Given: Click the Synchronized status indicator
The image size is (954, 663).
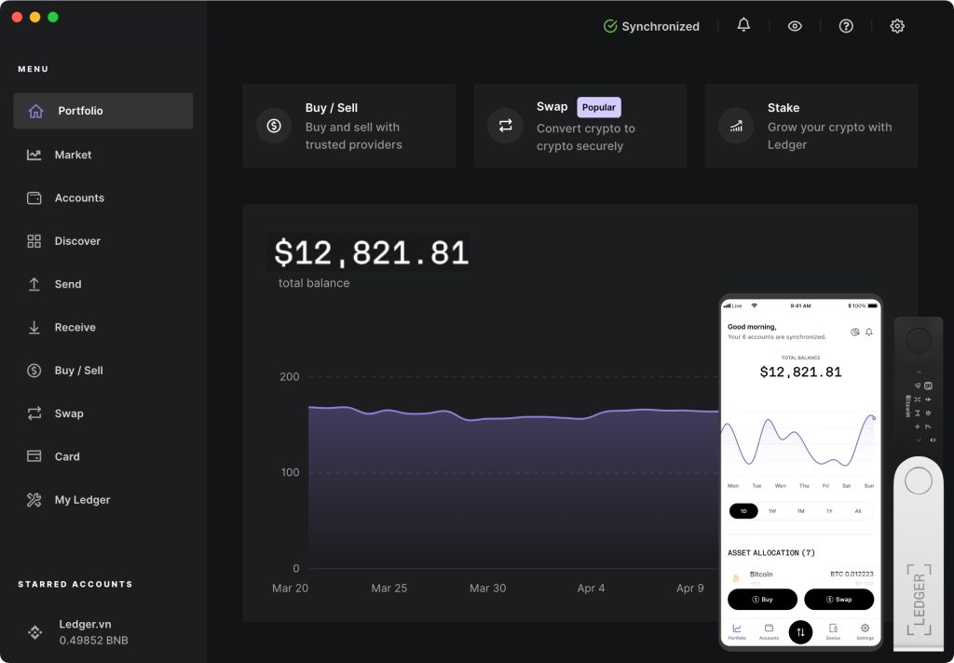Looking at the screenshot, I should (x=651, y=26).
